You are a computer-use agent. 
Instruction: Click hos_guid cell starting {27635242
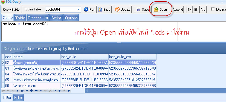(85, 68)
